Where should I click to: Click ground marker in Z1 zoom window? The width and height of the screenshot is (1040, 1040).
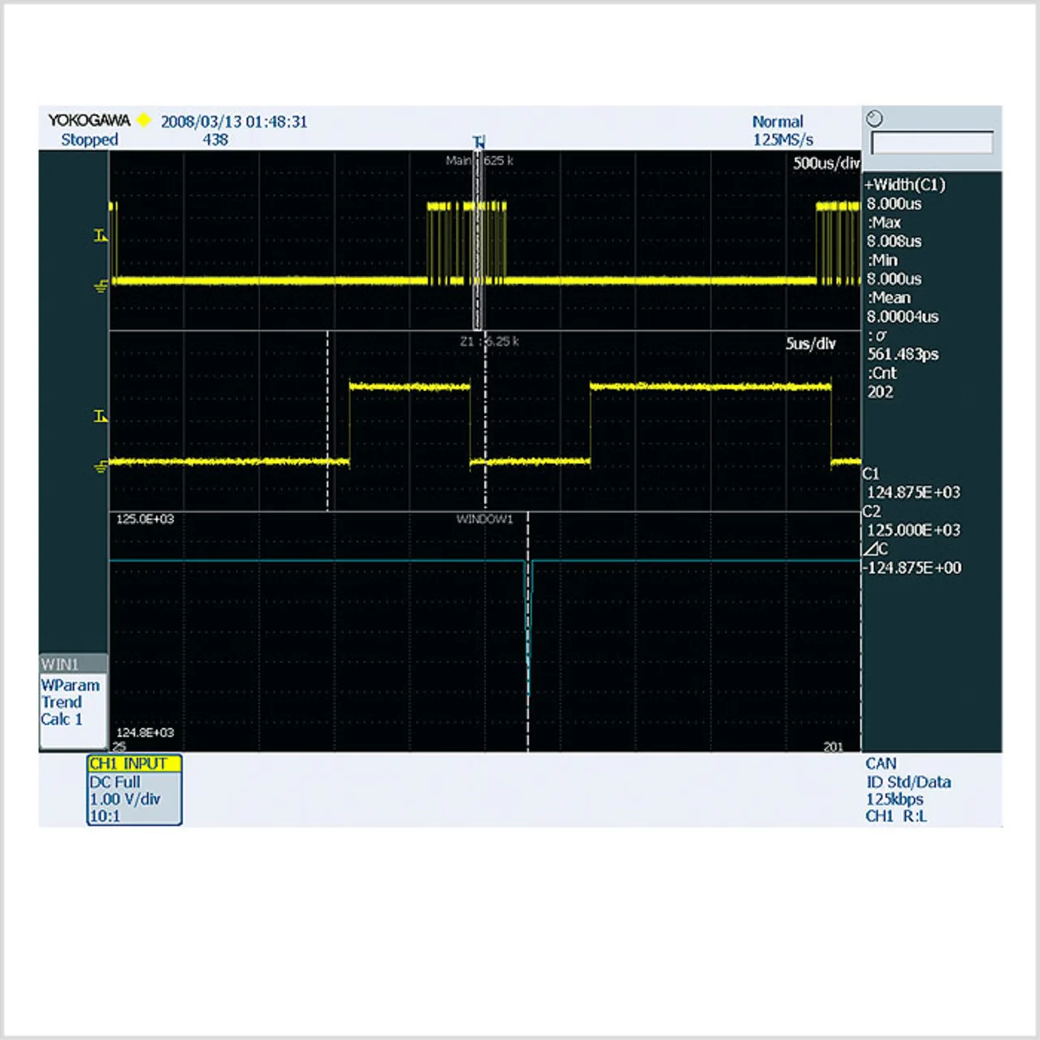click(101, 466)
